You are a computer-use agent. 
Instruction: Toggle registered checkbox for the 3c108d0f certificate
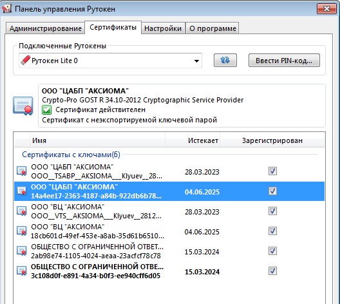[x=272, y=271]
